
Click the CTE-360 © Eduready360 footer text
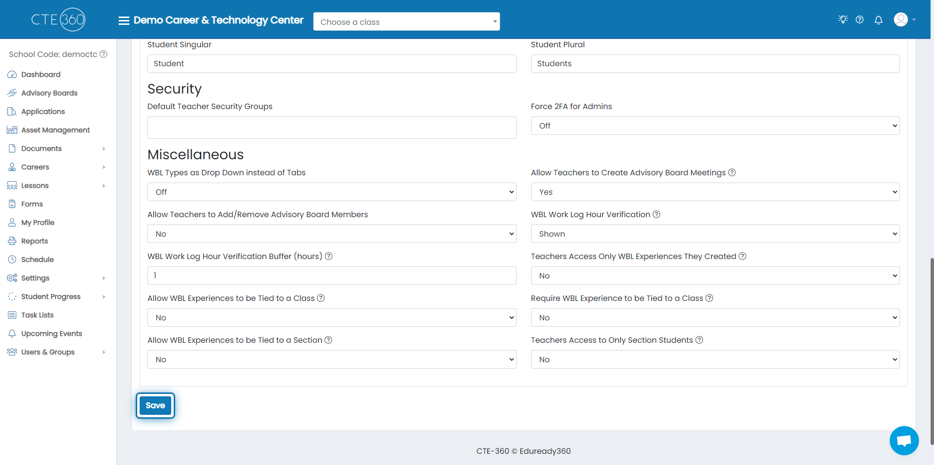pyautogui.click(x=523, y=451)
